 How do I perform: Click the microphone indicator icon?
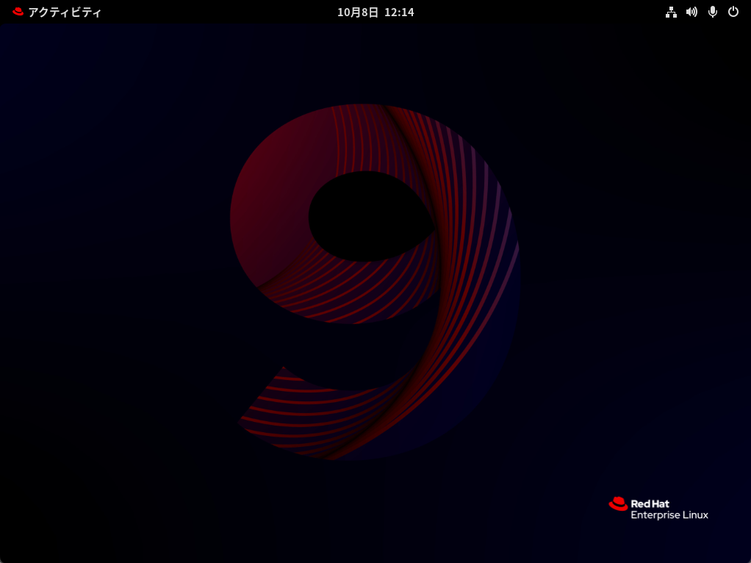712,12
